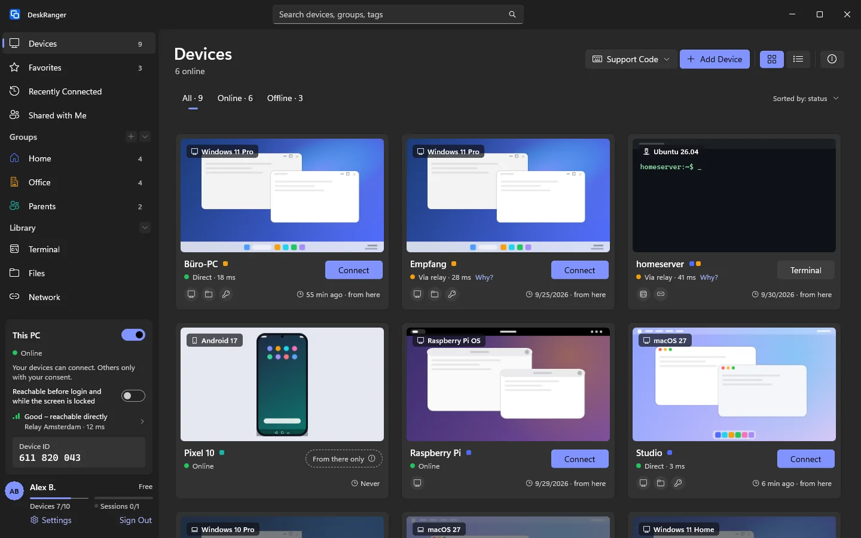Click the link icon on homeserver card

click(x=661, y=294)
